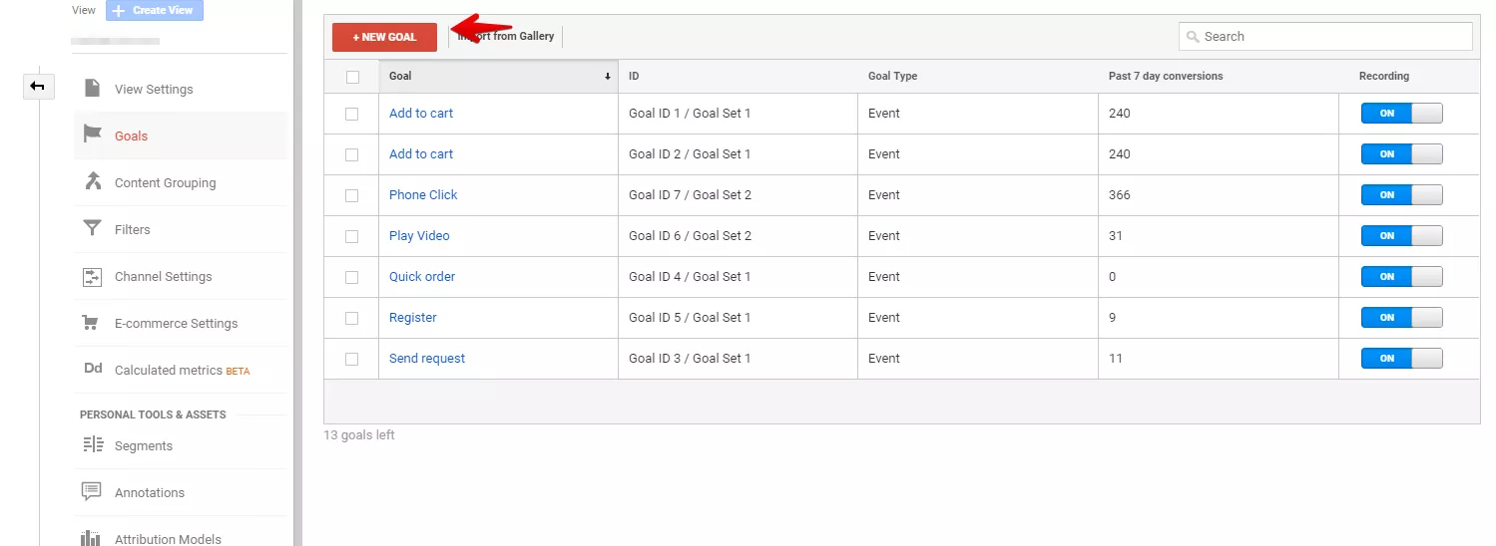This screenshot has height=546, width=1496.
Task: Toggle recording for Quick order goal
Action: coord(1402,277)
